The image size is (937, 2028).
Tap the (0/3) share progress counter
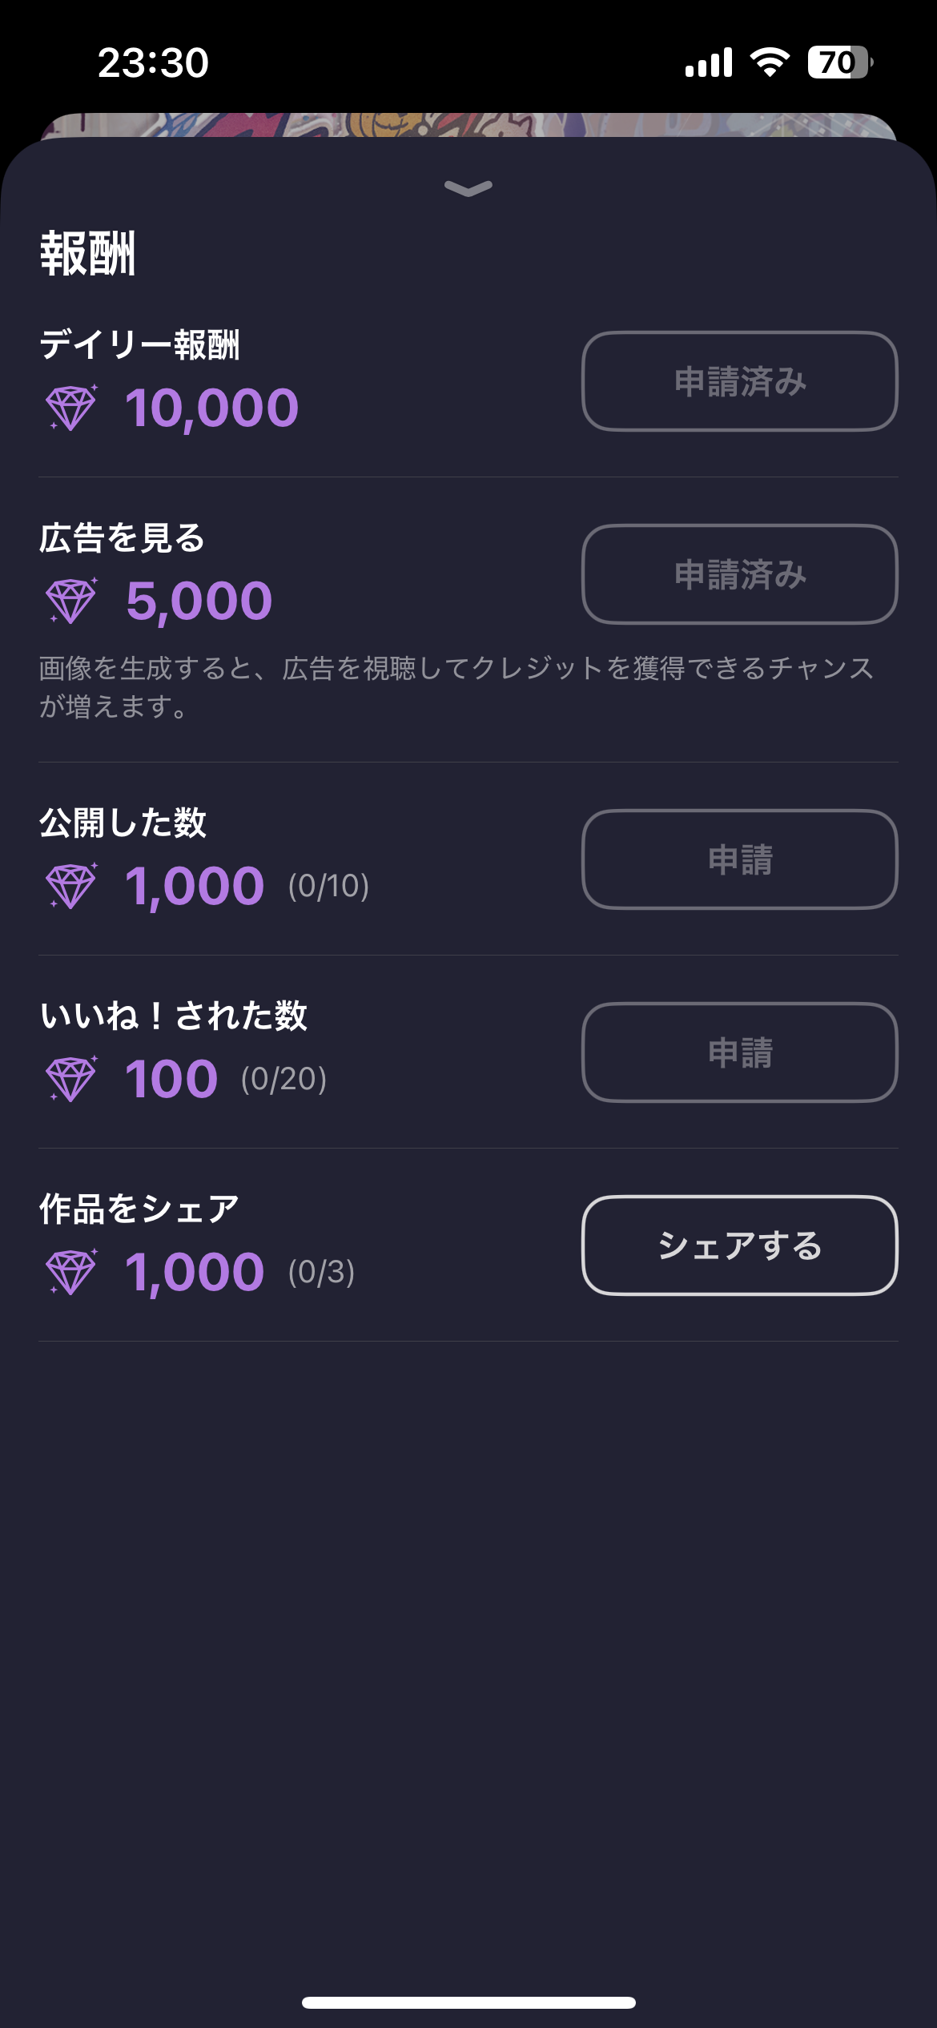[321, 1273]
